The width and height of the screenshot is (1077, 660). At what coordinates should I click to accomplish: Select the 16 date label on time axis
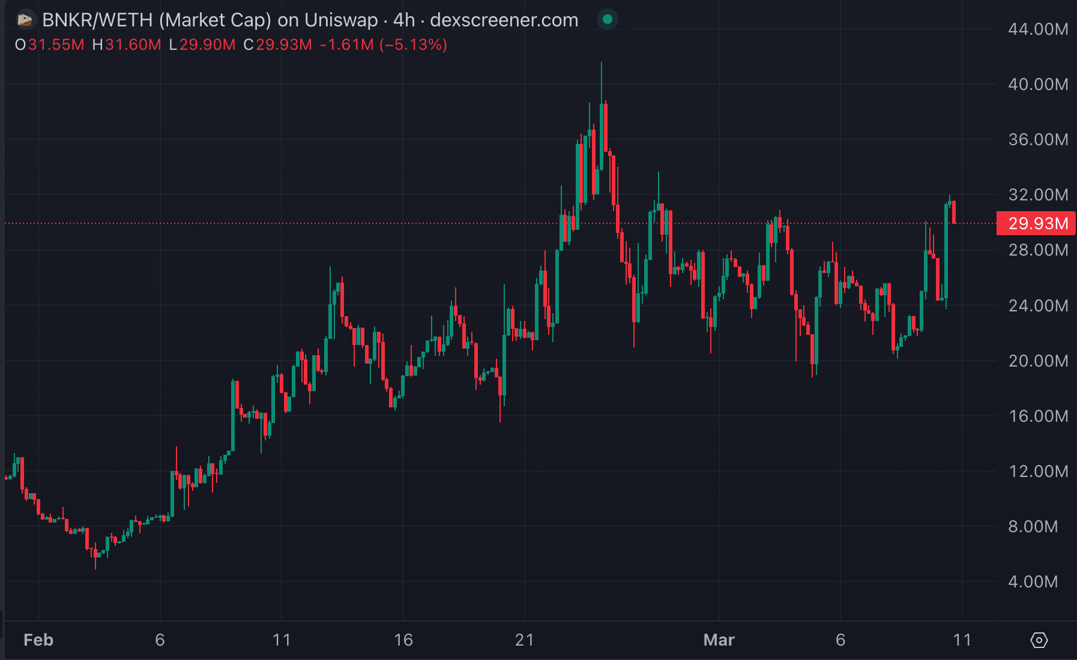coord(403,640)
